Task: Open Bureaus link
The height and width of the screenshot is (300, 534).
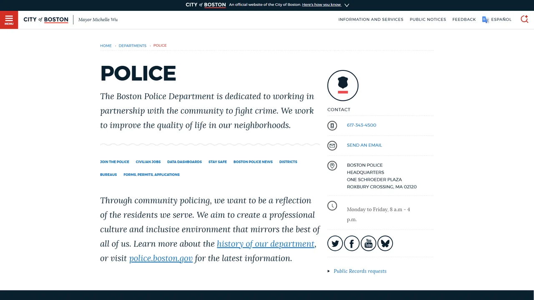Action: coord(108,175)
